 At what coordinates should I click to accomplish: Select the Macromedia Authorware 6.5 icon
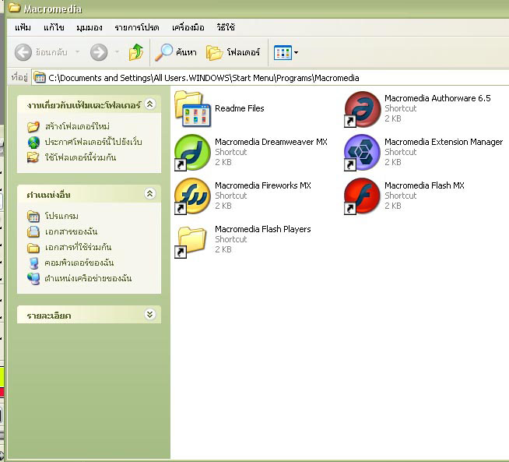[x=362, y=109]
